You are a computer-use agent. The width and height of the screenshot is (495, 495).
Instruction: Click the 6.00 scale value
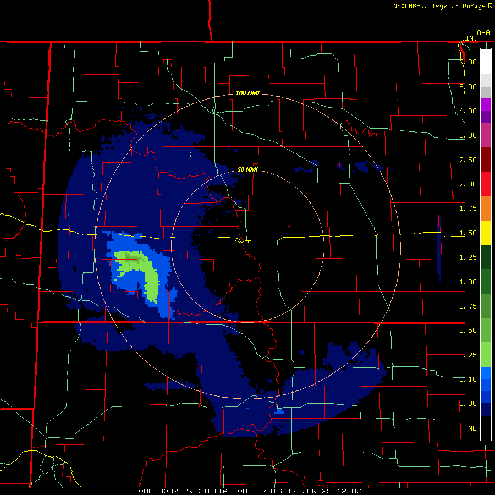(x=468, y=86)
